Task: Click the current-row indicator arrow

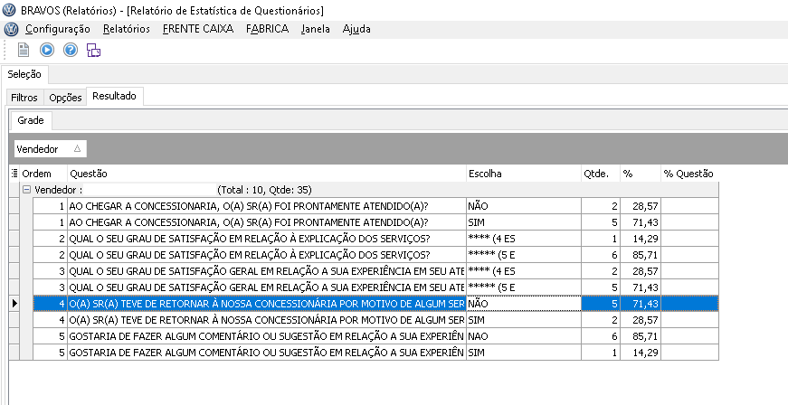Action: click(x=14, y=303)
